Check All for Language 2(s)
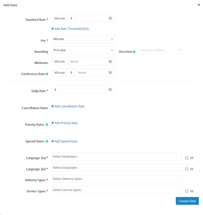The height and width of the screenshot is (215, 203). tap(187, 169)
